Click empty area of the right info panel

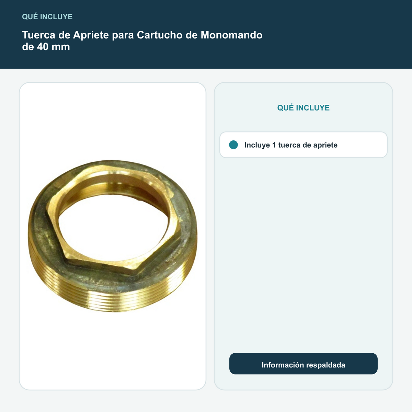click(x=304, y=254)
